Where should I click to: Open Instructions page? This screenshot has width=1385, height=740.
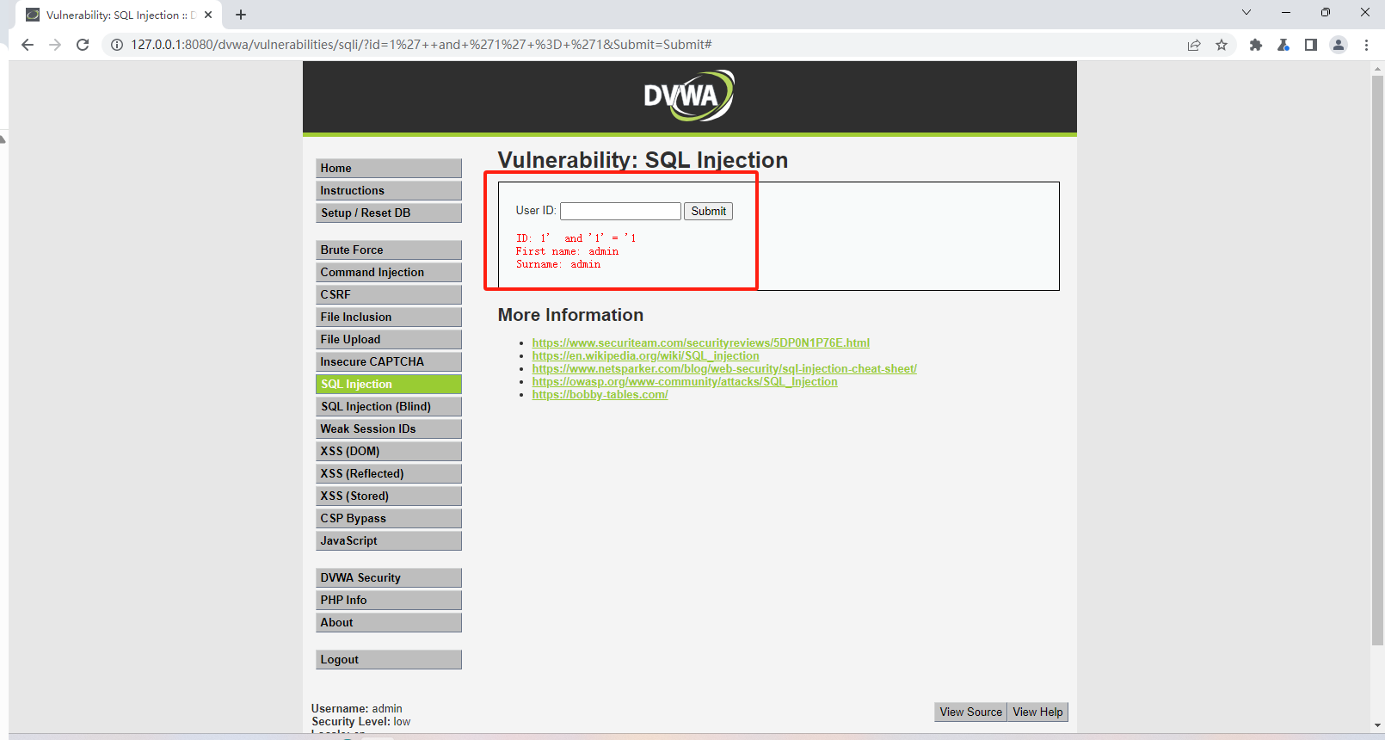pyautogui.click(x=389, y=190)
